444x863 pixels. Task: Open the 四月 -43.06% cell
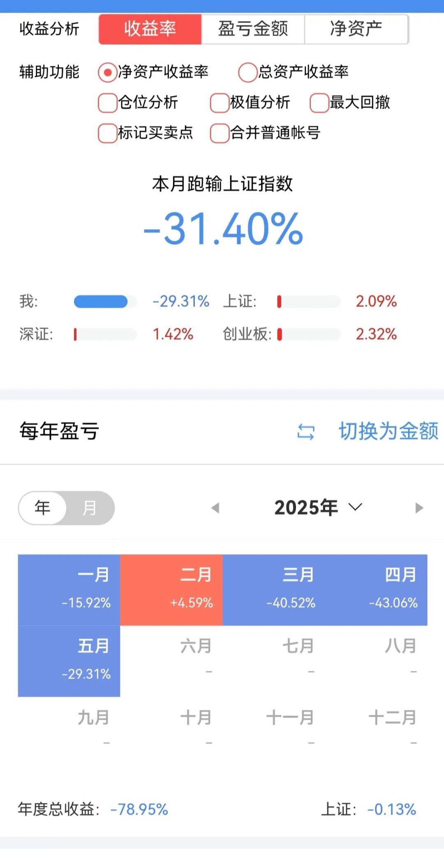376,590
